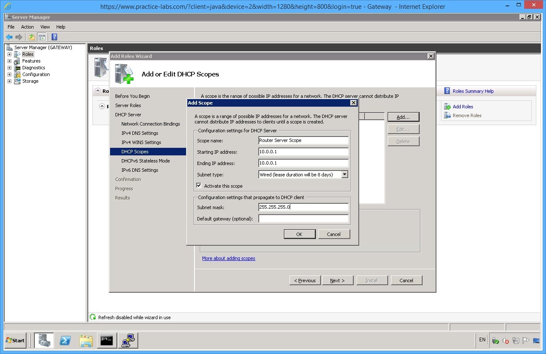Open Command Prompt from the taskbar
This screenshot has width=546, height=354.
pyautogui.click(x=107, y=341)
